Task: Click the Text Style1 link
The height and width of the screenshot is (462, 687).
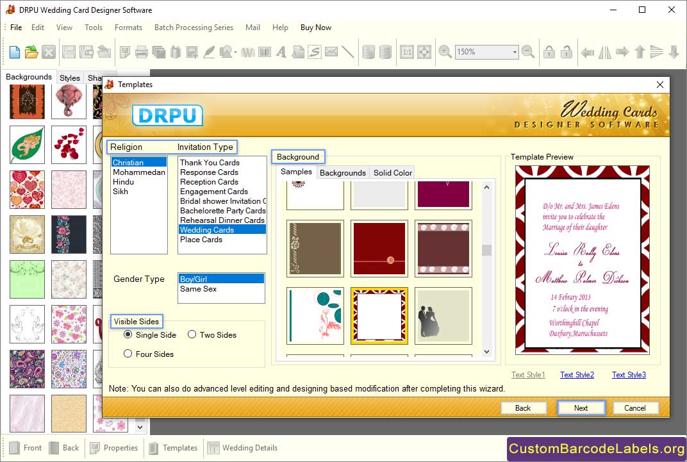Action: (528, 374)
